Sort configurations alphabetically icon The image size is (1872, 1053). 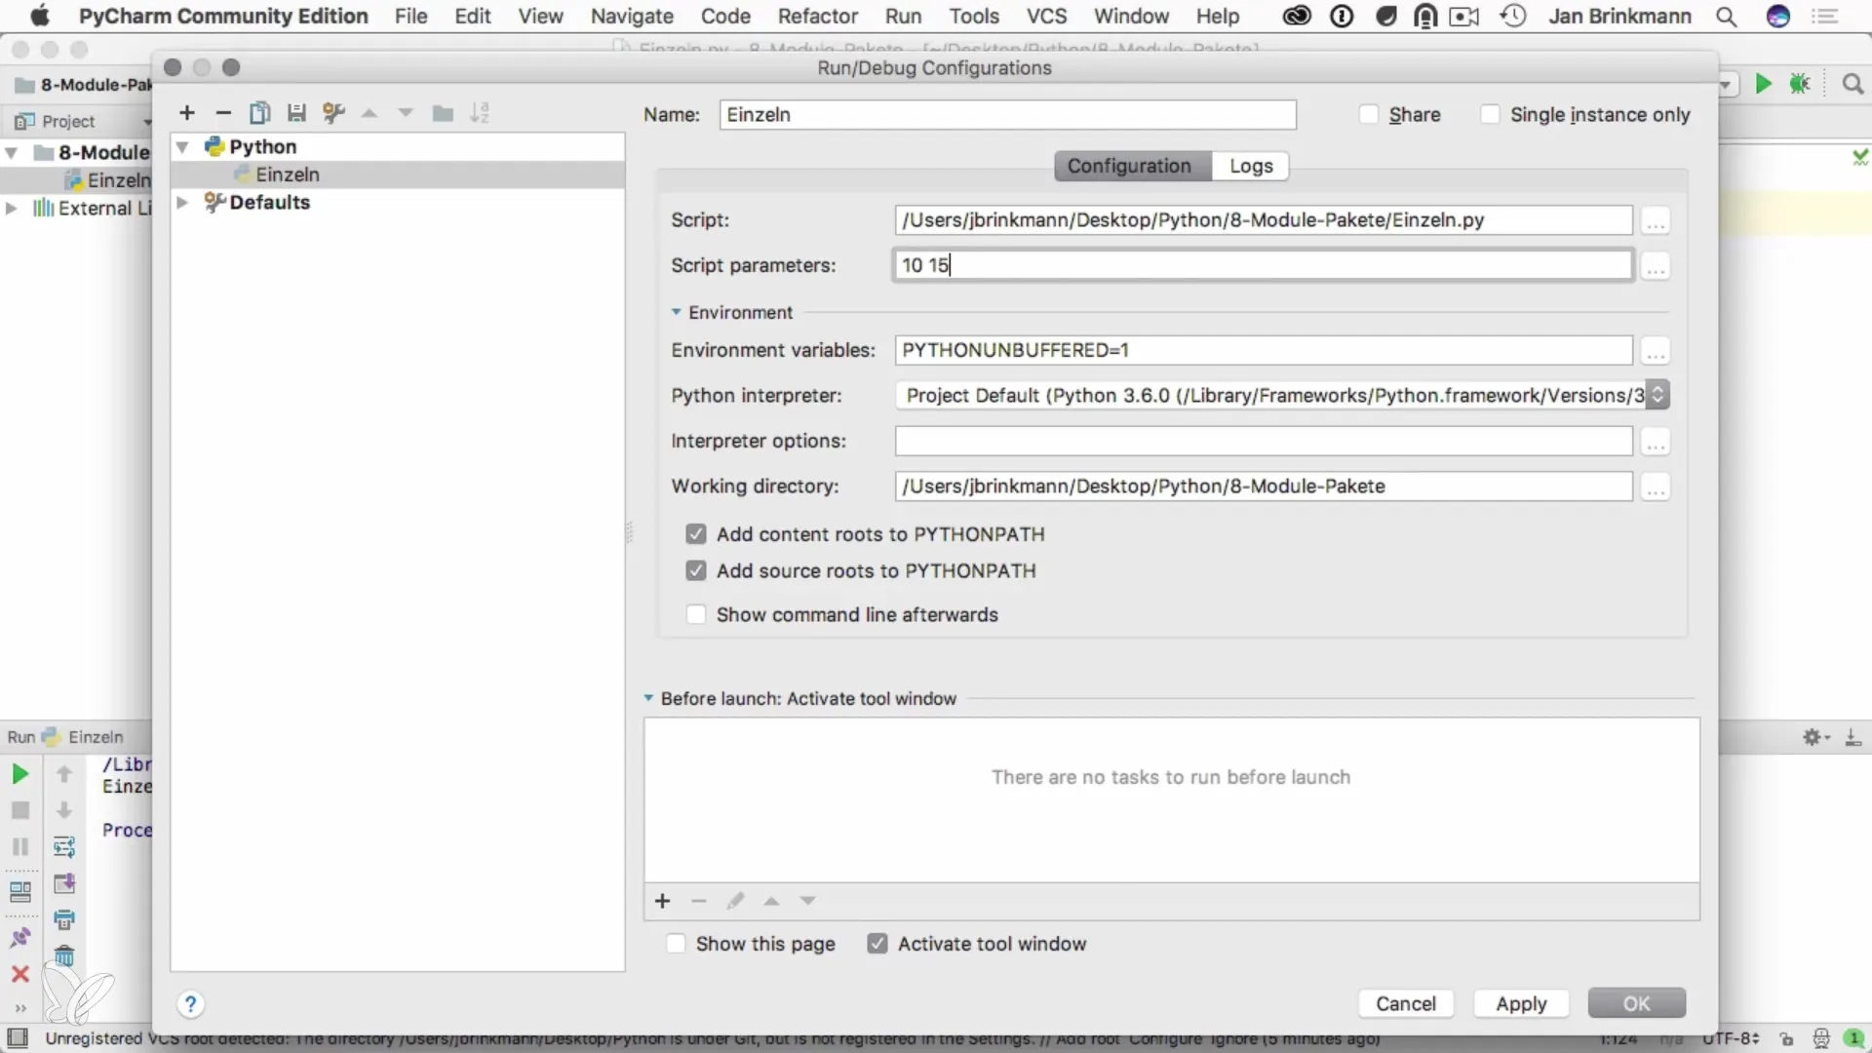[x=480, y=113]
